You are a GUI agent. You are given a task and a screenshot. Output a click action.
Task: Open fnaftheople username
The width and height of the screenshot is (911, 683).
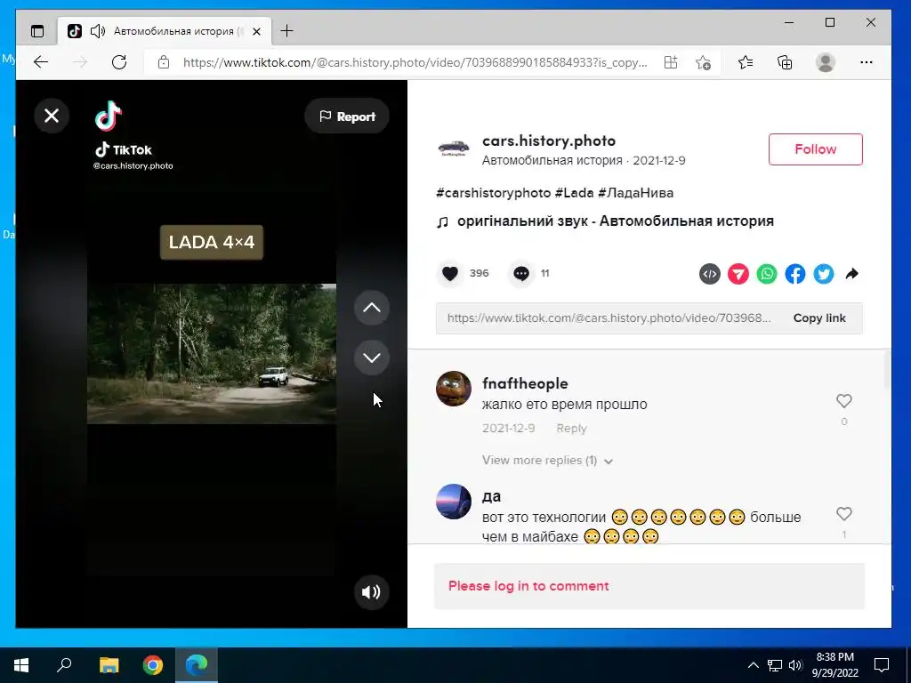point(525,384)
